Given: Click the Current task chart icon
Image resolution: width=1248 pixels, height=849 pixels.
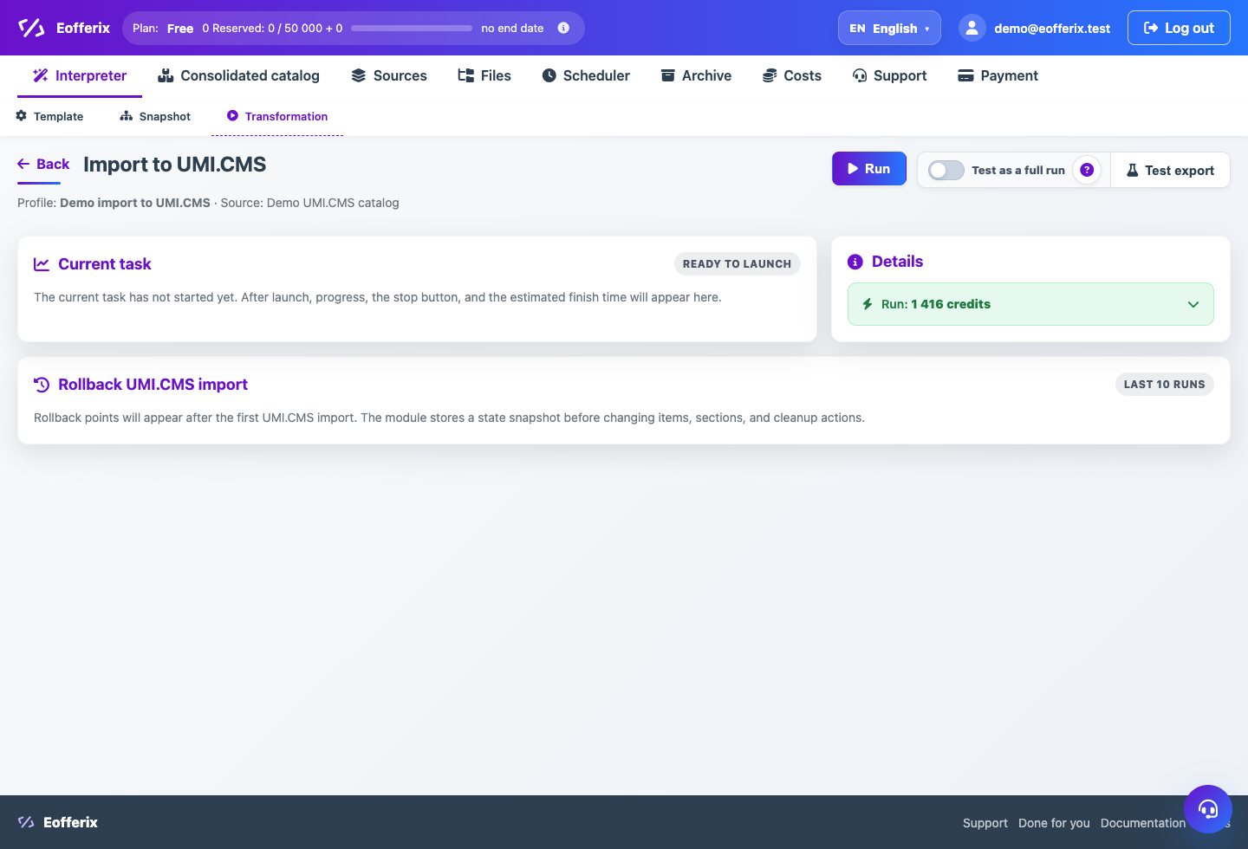Looking at the screenshot, I should [x=42, y=264].
